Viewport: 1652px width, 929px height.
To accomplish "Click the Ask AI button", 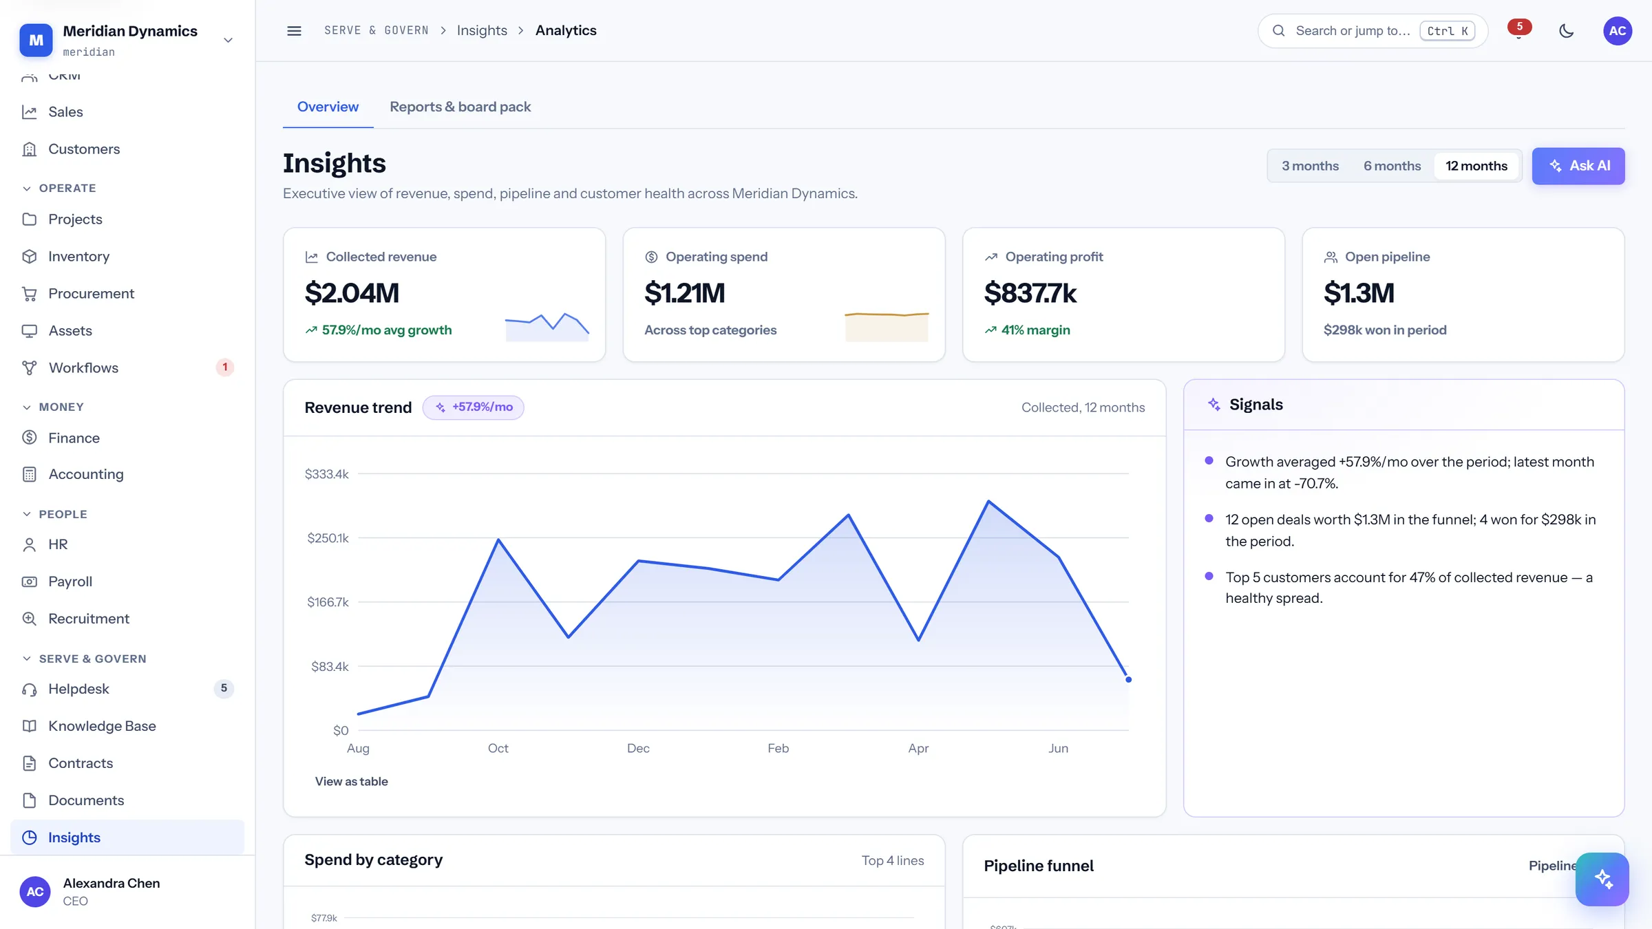I will pyautogui.click(x=1578, y=166).
